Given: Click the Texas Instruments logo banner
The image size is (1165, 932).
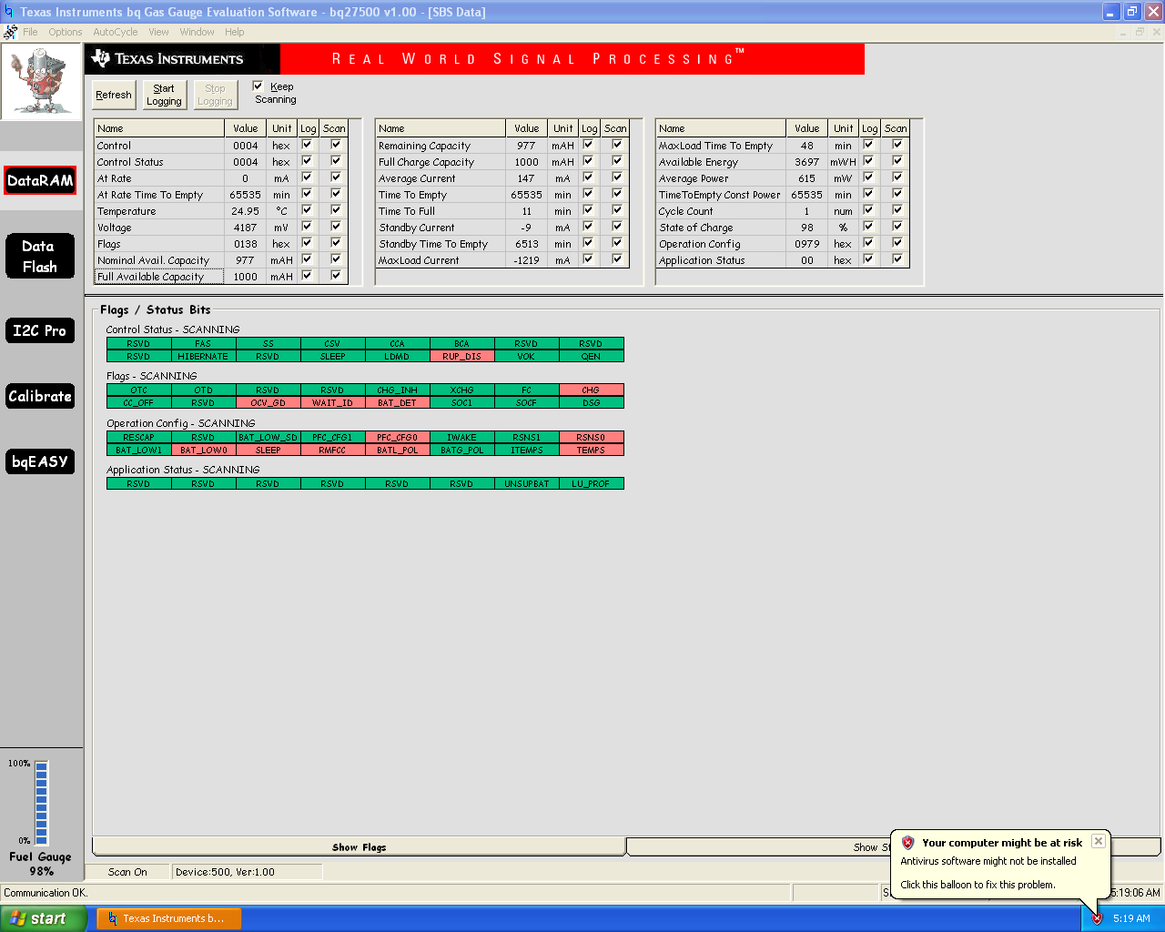Looking at the screenshot, I should pos(181,59).
